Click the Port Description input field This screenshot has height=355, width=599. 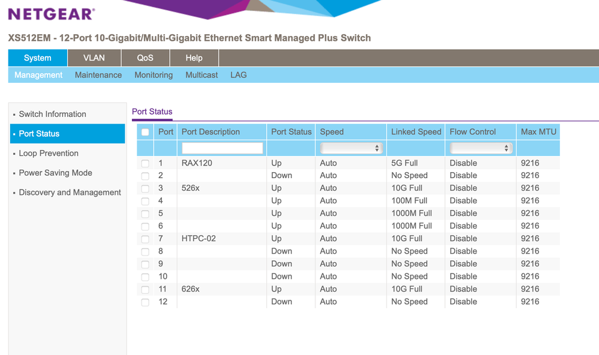[x=222, y=148]
